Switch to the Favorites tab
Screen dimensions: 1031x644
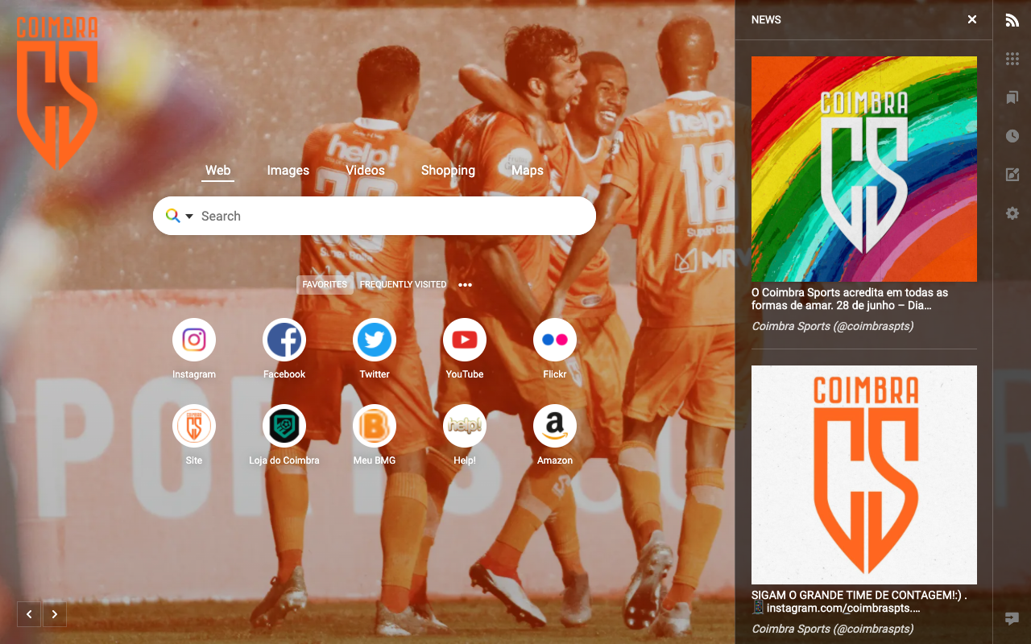click(x=325, y=284)
